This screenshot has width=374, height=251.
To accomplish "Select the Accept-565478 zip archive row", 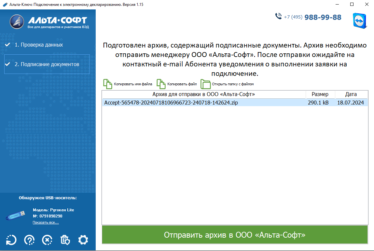I will coord(235,103).
